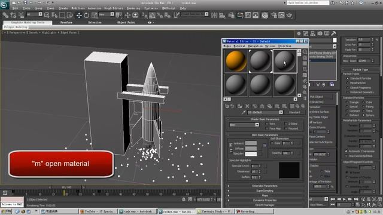This screenshot has height=215, width=383.
Task: Click the Polygon Modeling panel label
Action: (16, 27)
